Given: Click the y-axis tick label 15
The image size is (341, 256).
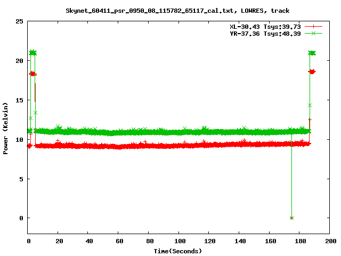Looking at the screenshot, I should pyautogui.click(x=20, y=100).
